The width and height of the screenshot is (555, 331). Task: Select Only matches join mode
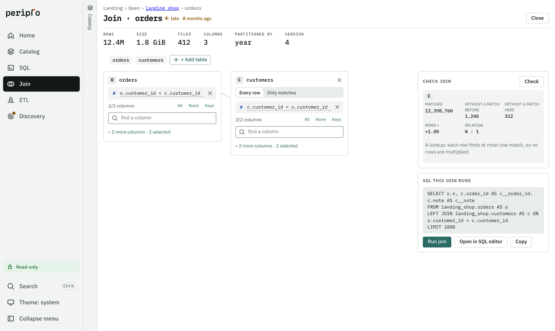tap(282, 93)
